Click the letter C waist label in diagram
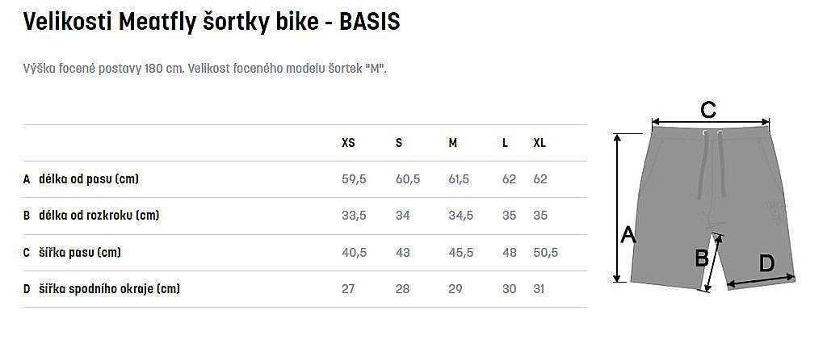This screenshot has width=827, height=344. click(707, 110)
